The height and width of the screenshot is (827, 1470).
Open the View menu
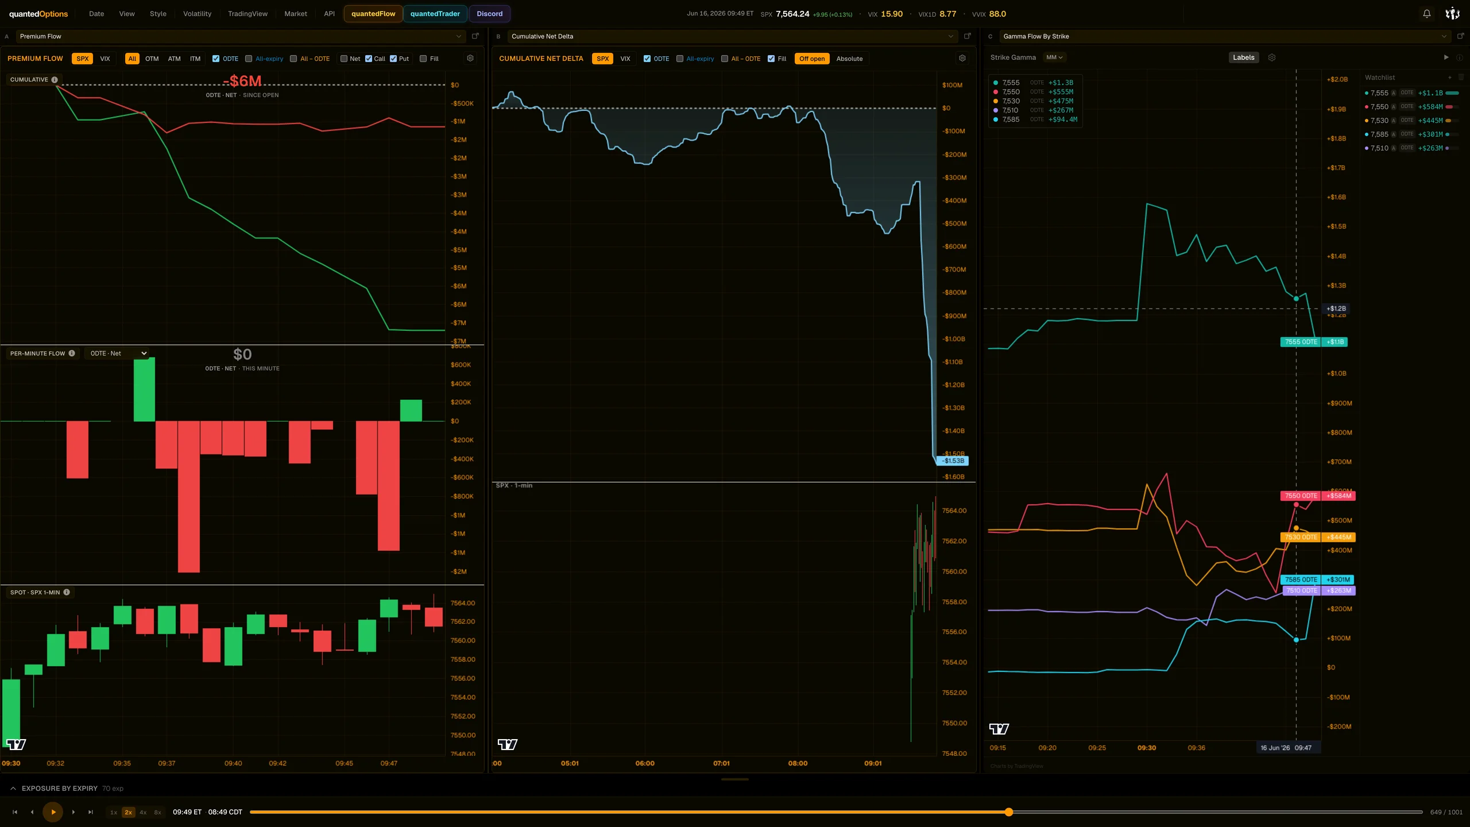click(x=127, y=14)
